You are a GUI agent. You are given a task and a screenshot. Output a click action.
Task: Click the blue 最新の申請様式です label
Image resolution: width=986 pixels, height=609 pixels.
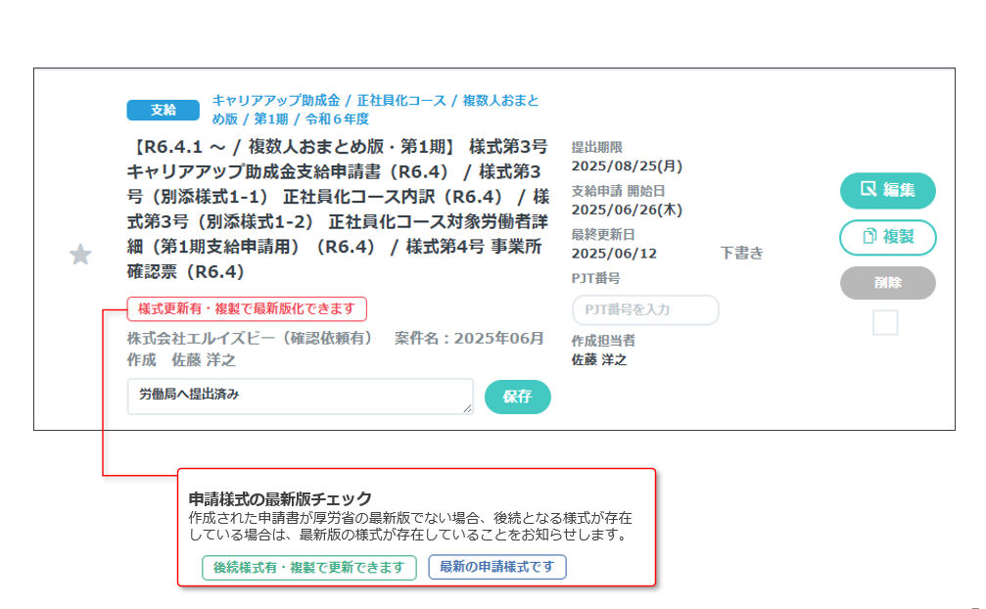(497, 568)
